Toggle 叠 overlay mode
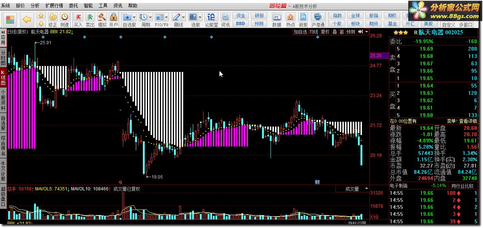The width and height of the screenshot is (483, 228). pos(335,32)
